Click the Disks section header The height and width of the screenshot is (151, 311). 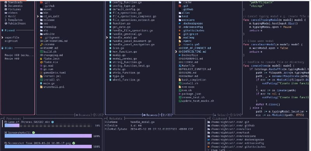pyautogui.click(x=9, y=48)
